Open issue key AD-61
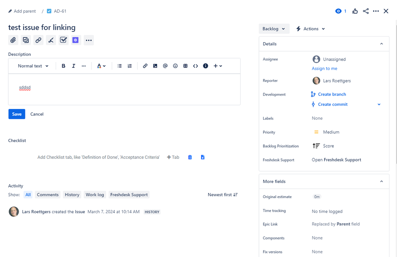 (x=60, y=11)
